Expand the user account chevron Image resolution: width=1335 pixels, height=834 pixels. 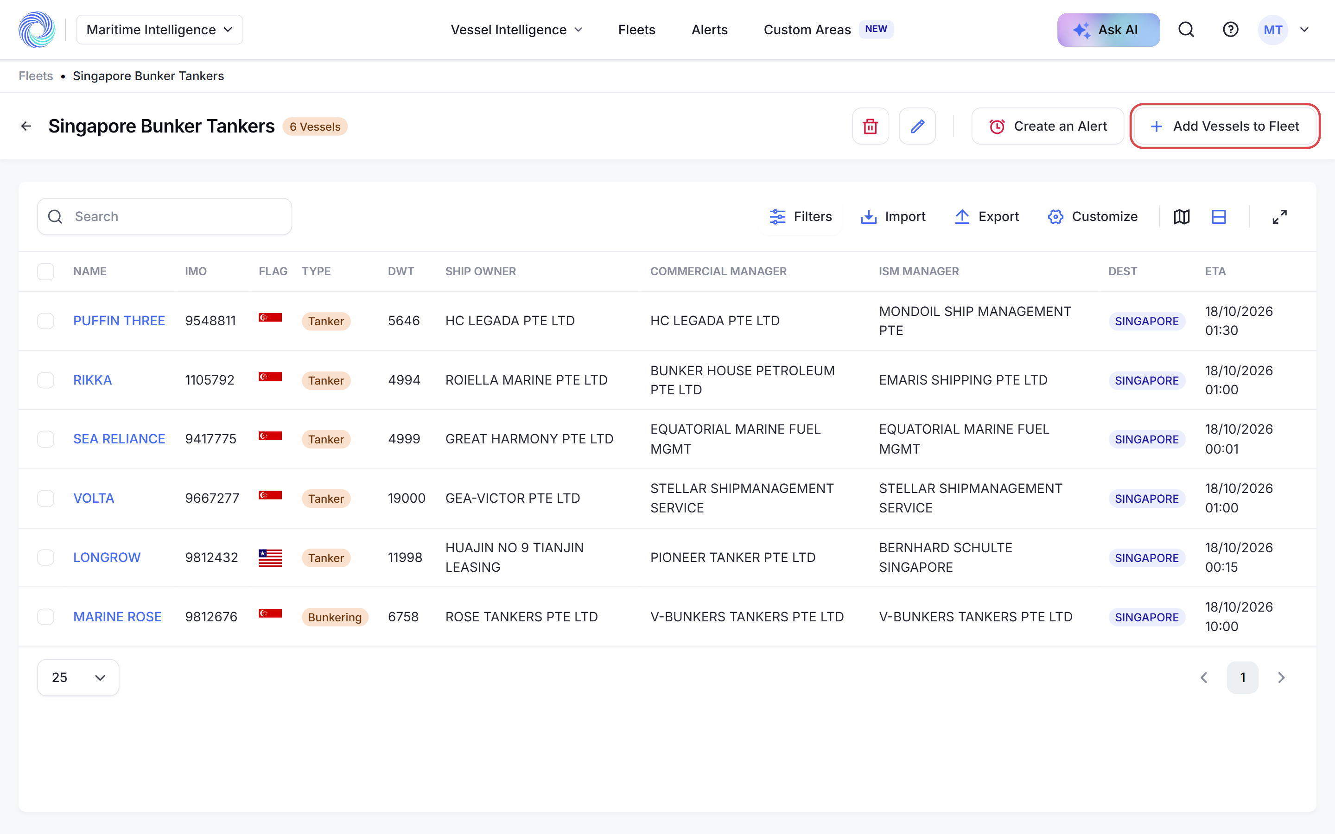pyautogui.click(x=1305, y=30)
